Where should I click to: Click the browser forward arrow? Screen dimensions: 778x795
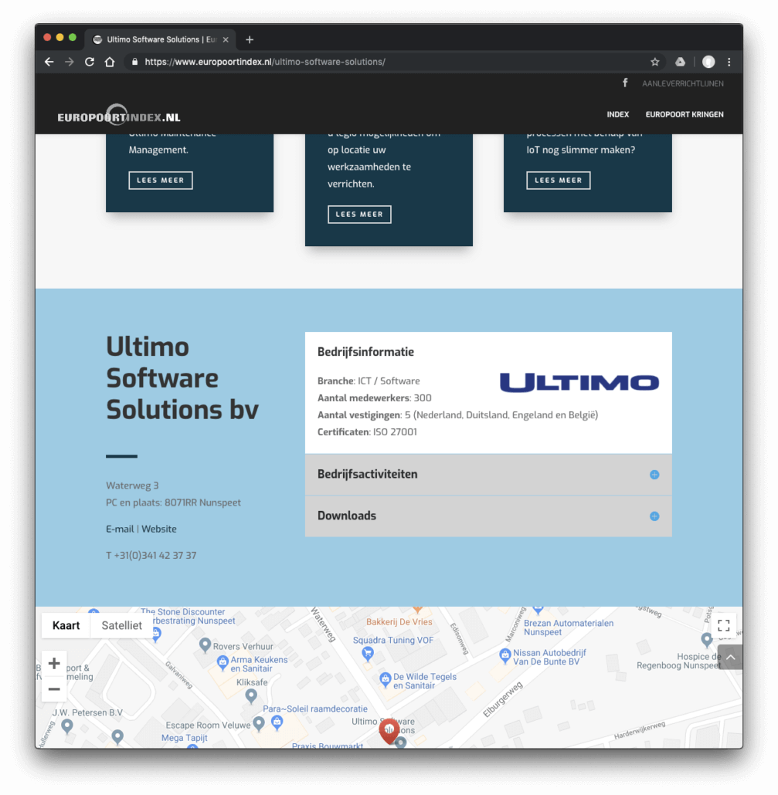pos(69,62)
